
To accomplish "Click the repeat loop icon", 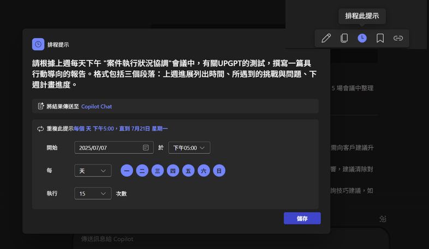I will 40,129.
